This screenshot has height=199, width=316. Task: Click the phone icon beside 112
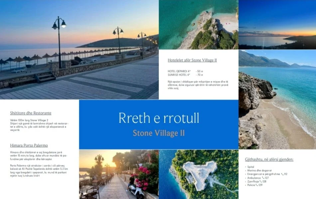click(x=282, y=174)
